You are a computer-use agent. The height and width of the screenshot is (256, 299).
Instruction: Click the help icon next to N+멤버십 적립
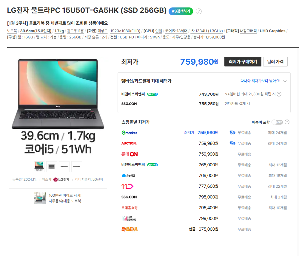click(x=279, y=94)
